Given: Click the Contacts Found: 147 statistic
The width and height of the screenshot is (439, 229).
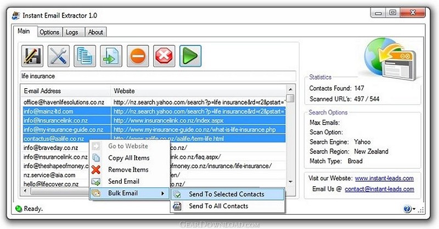Looking at the screenshot, I should pyautogui.click(x=337, y=88).
